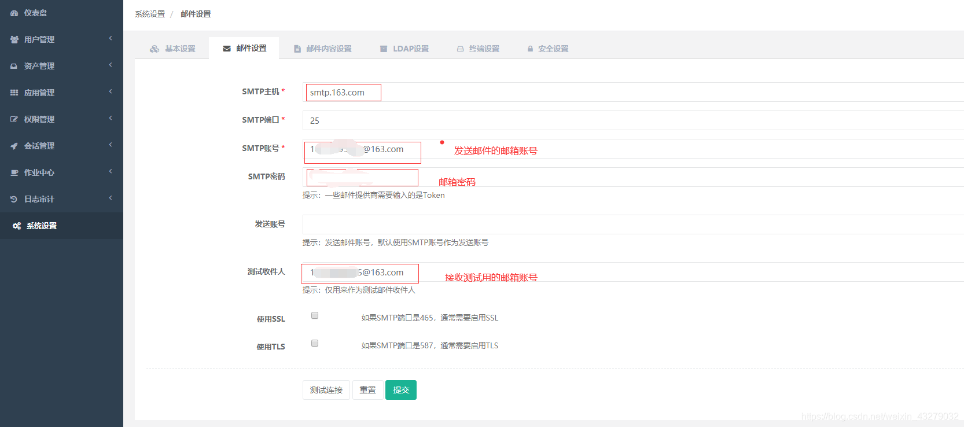Open the 安全设置 tab
The width and height of the screenshot is (964, 427).
(x=547, y=49)
